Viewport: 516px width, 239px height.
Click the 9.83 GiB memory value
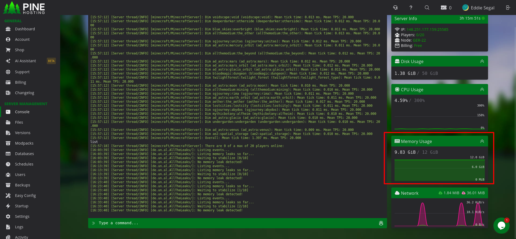[405, 152]
